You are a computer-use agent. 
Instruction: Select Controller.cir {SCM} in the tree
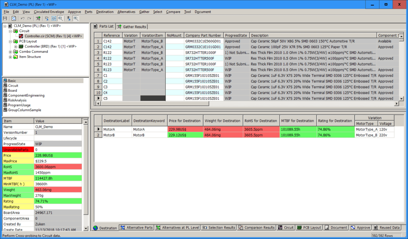pyautogui.click(x=53, y=36)
